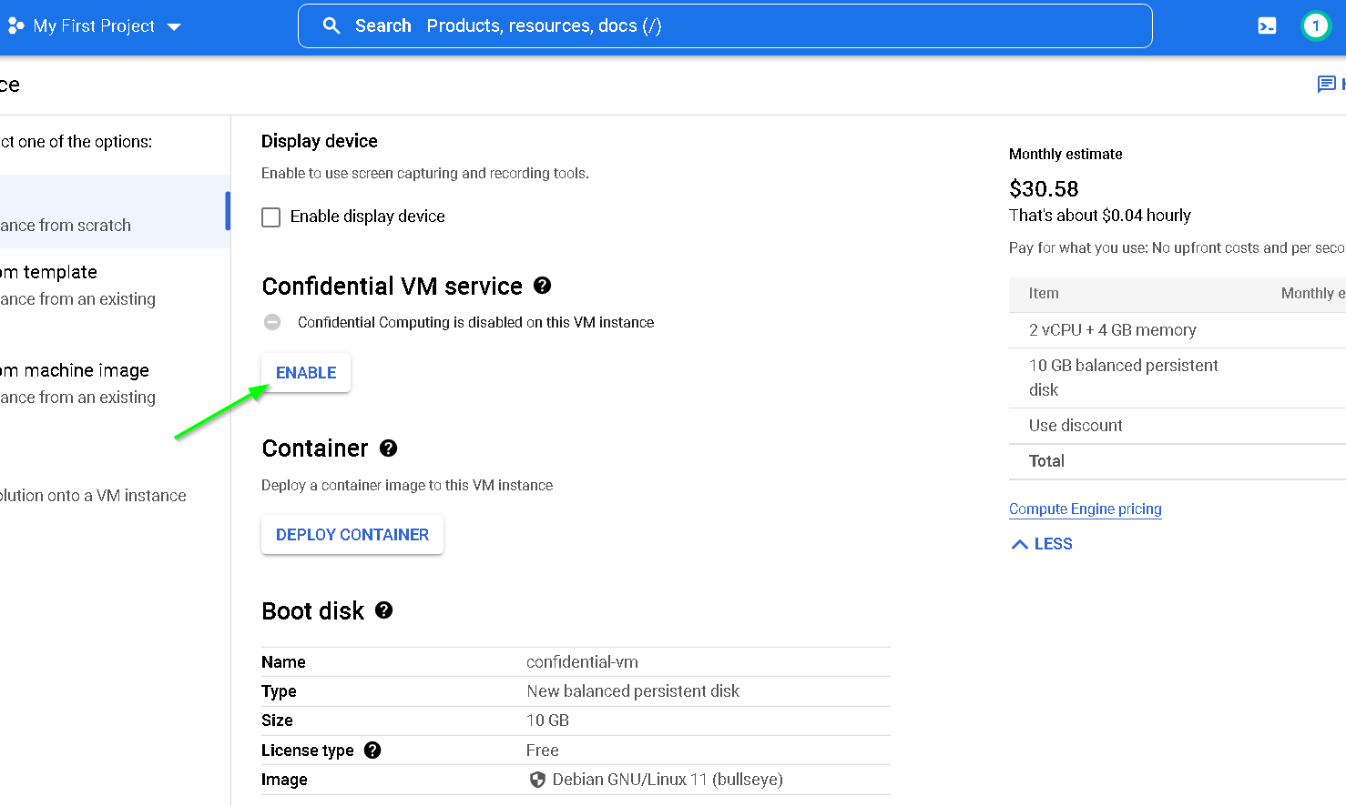Viewport: 1346px width, 806px height.
Task: Click the search magnifier icon
Action: [332, 25]
